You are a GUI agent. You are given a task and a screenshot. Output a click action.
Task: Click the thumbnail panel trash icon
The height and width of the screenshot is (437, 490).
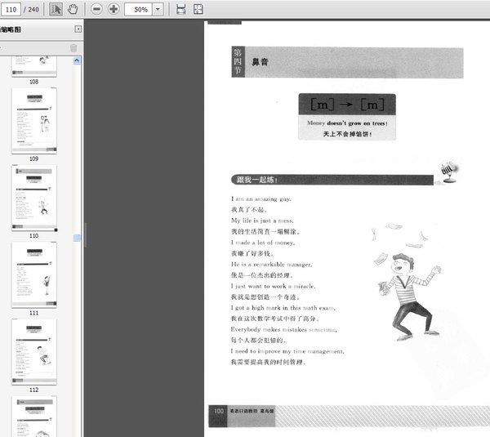(x=73, y=48)
